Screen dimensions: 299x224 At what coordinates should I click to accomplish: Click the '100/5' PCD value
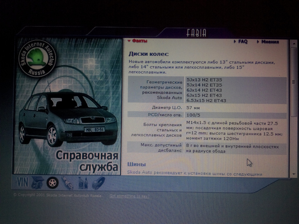[x=193, y=115]
